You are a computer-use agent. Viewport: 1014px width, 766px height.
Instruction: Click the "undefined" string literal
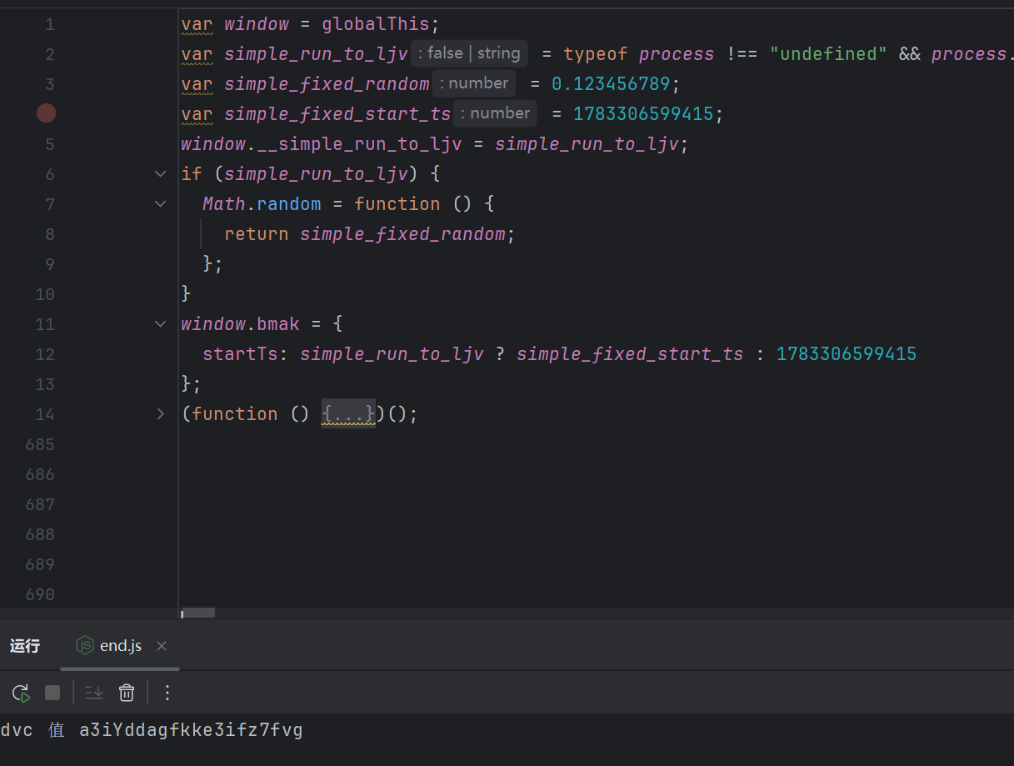pos(828,54)
